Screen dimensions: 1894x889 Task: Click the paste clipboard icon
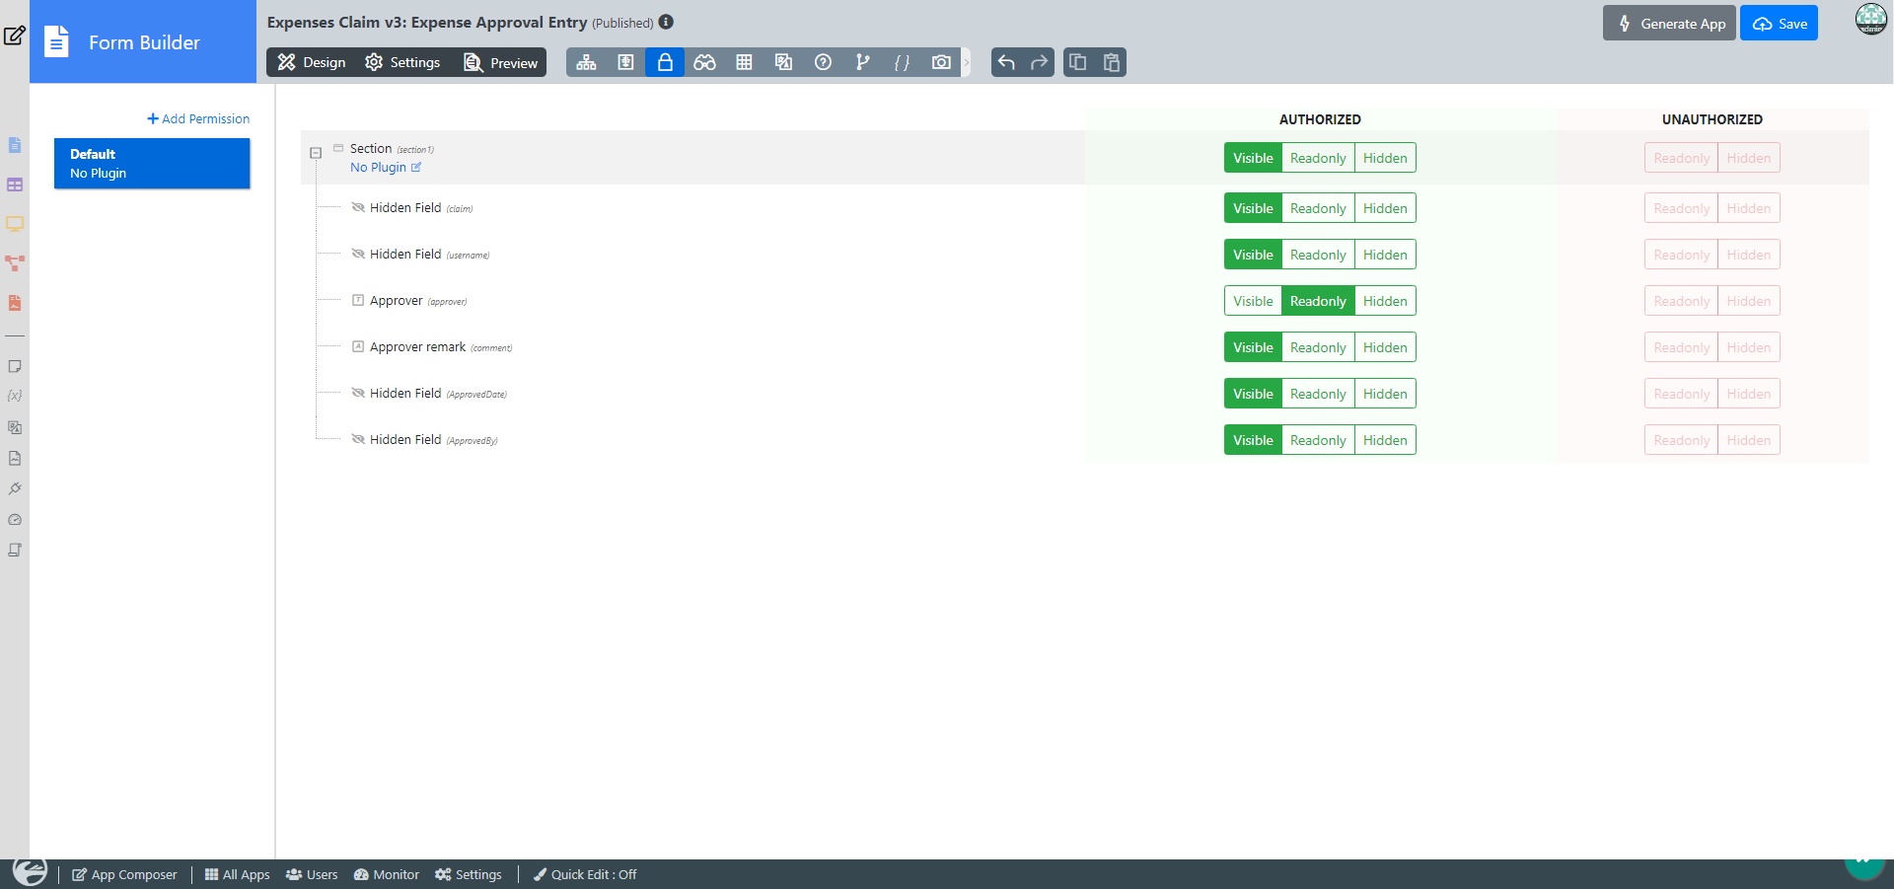[1112, 62]
